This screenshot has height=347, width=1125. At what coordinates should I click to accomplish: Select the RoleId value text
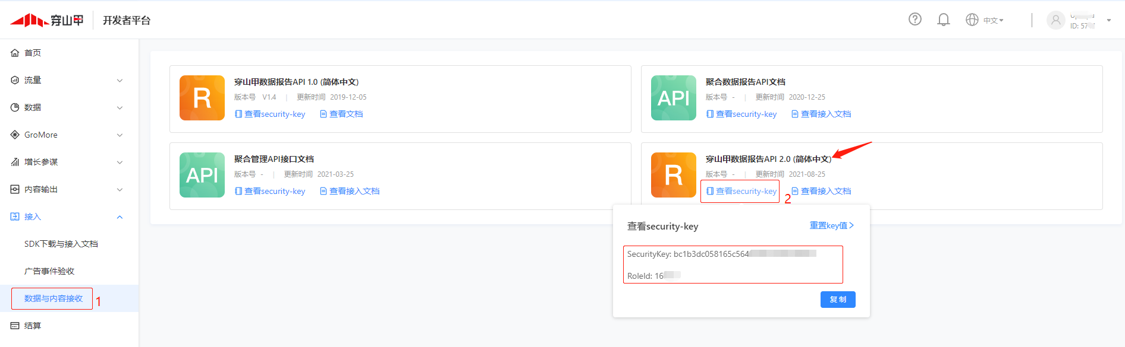click(668, 276)
